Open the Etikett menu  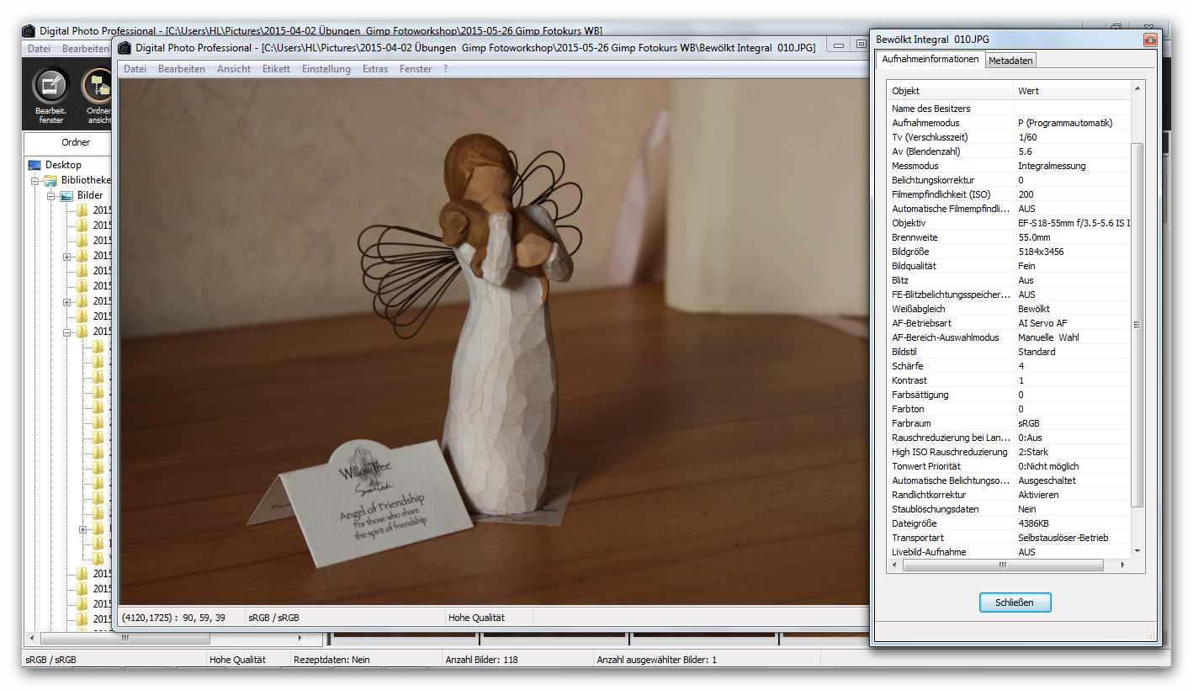276,69
